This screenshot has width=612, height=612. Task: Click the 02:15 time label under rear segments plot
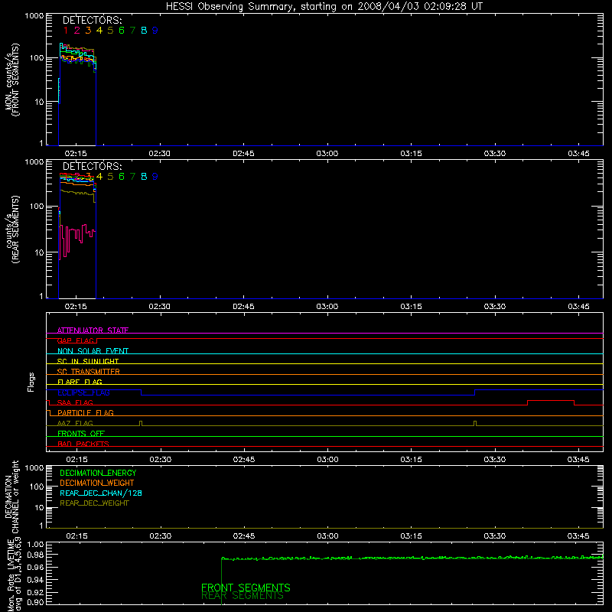(76, 307)
